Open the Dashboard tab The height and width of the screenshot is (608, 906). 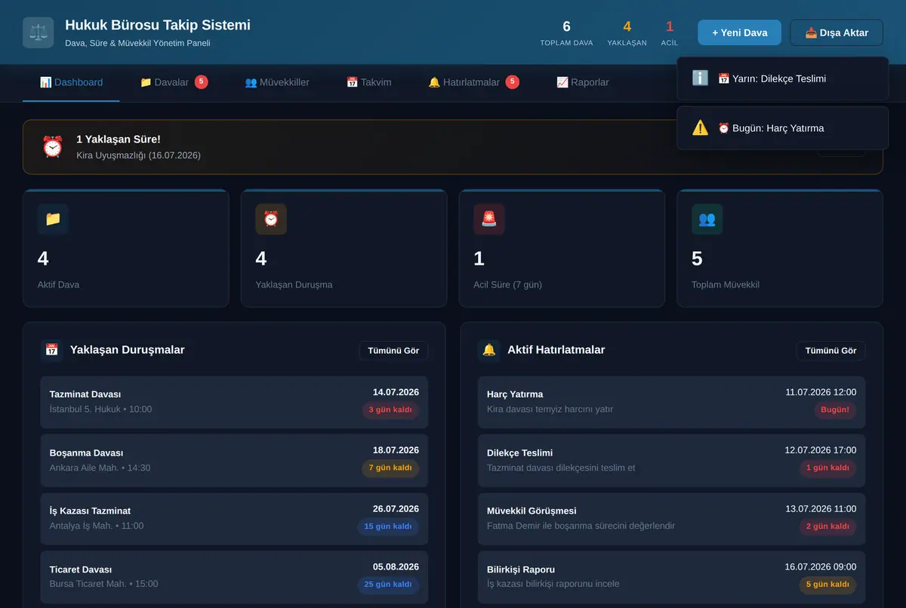pos(71,82)
